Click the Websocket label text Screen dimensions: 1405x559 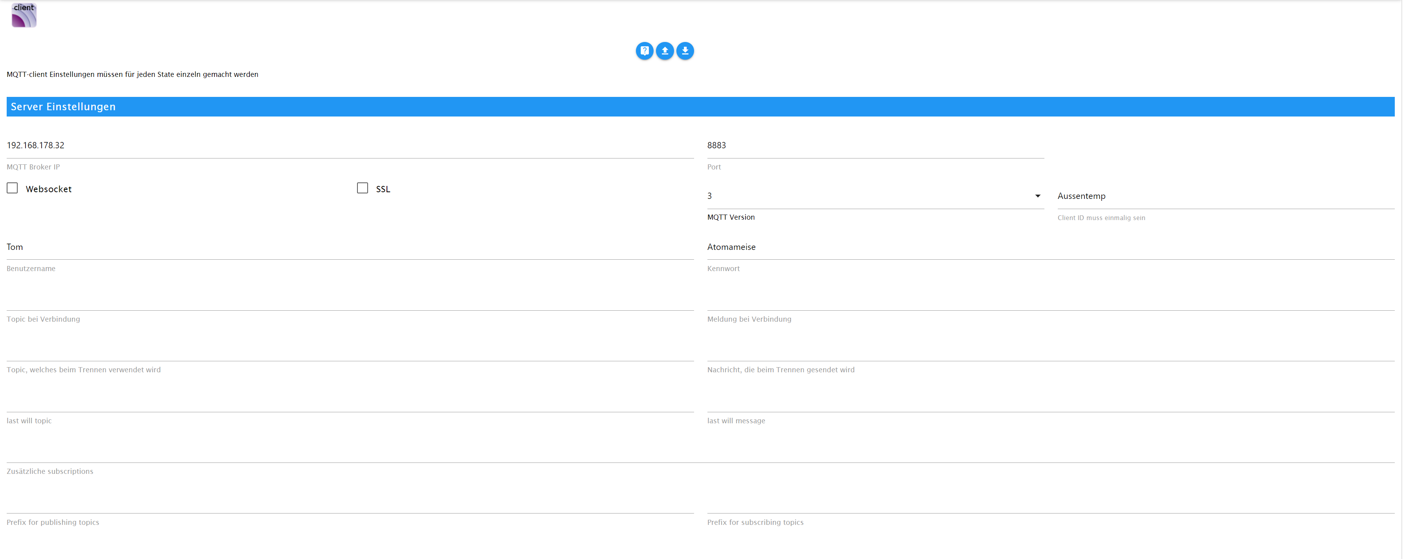point(49,189)
